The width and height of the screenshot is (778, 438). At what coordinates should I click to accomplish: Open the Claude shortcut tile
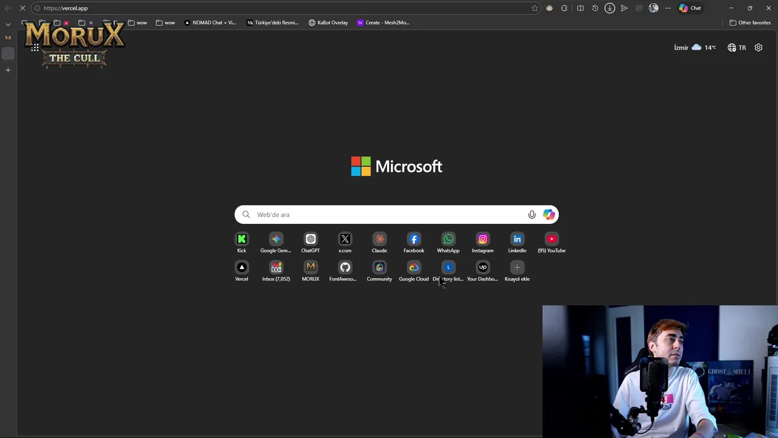[x=379, y=242]
